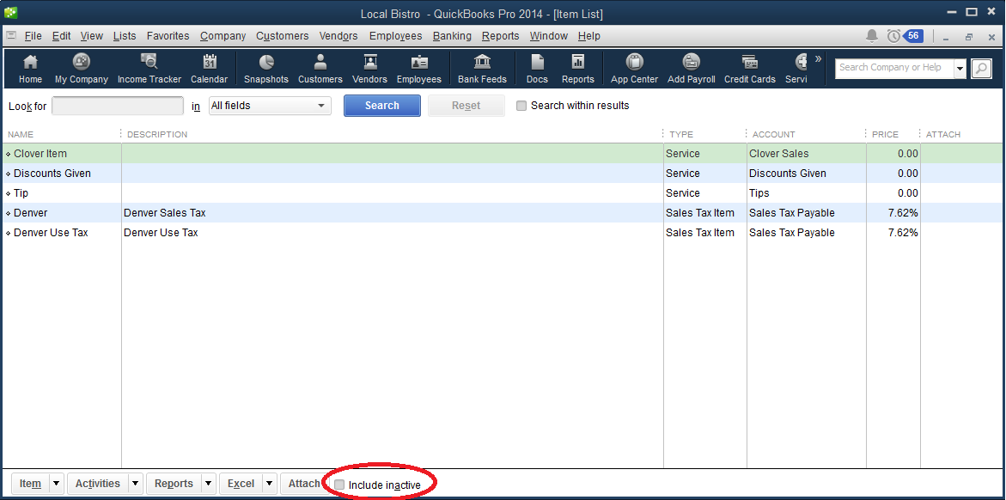Show company Snapshots
This screenshot has width=1006, height=500.
[x=266, y=69]
